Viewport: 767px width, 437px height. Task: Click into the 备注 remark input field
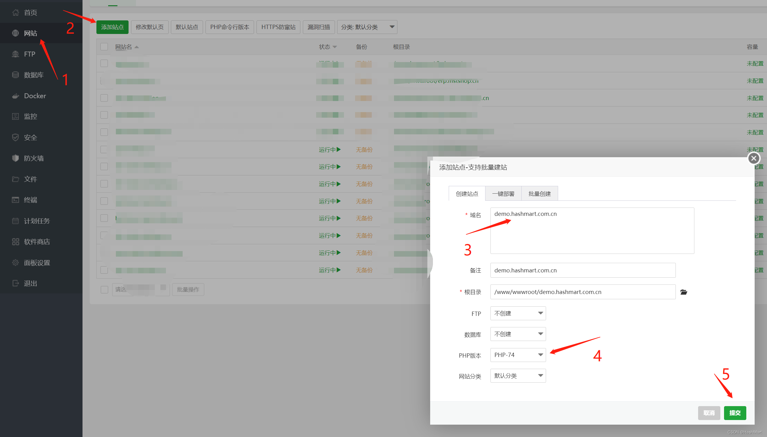[x=583, y=270]
